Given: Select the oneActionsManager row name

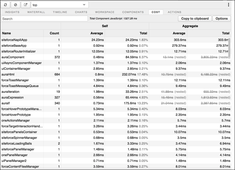Looking at the screenshot, I should pyautogui.click(x=16, y=120).
